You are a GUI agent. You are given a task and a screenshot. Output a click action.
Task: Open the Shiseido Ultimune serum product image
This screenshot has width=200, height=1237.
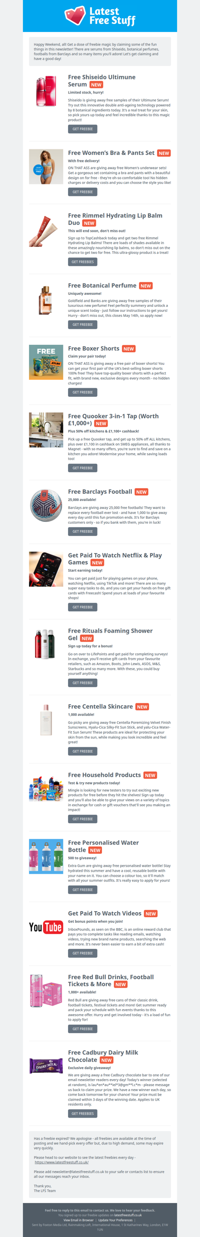(46, 90)
